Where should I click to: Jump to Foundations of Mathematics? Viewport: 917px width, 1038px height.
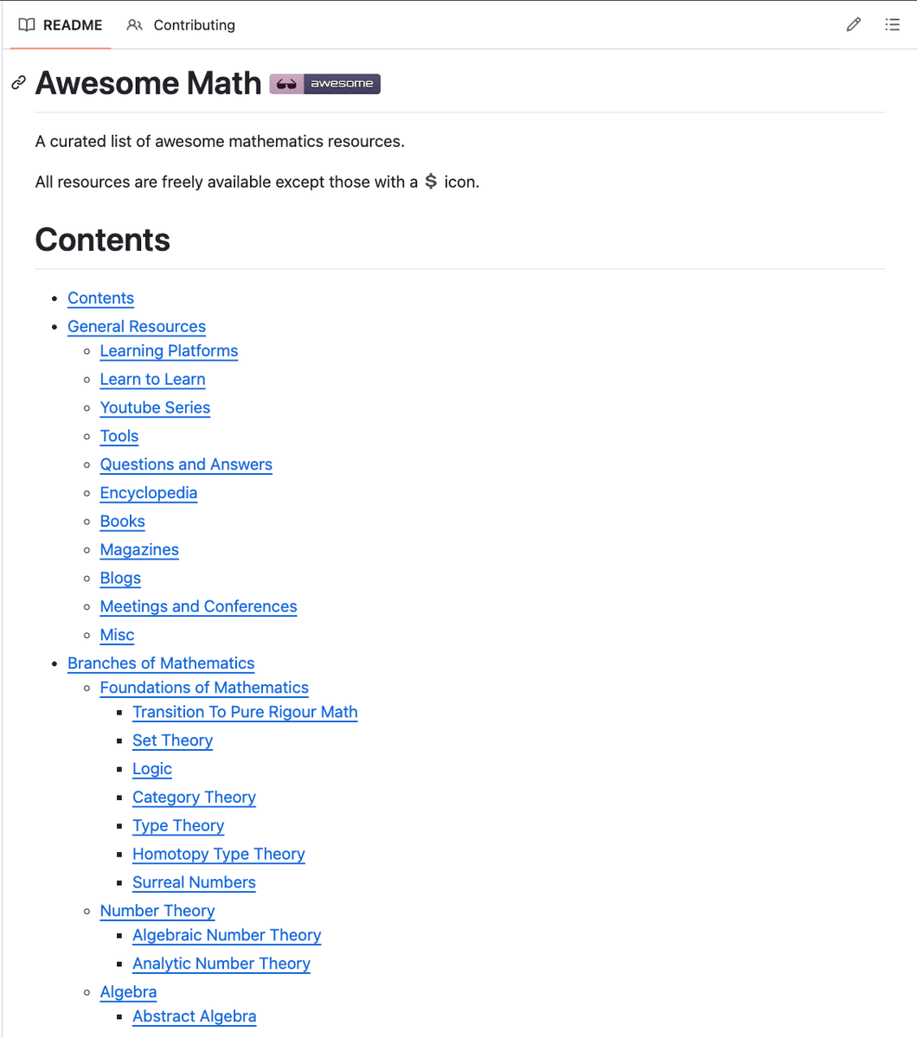(x=204, y=688)
